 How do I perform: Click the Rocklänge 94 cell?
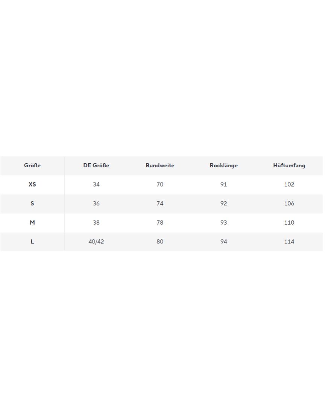coord(224,242)
